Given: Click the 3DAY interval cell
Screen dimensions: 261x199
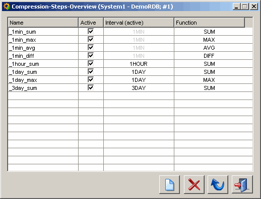Looking at the screenshot, I should click(139, 88).
